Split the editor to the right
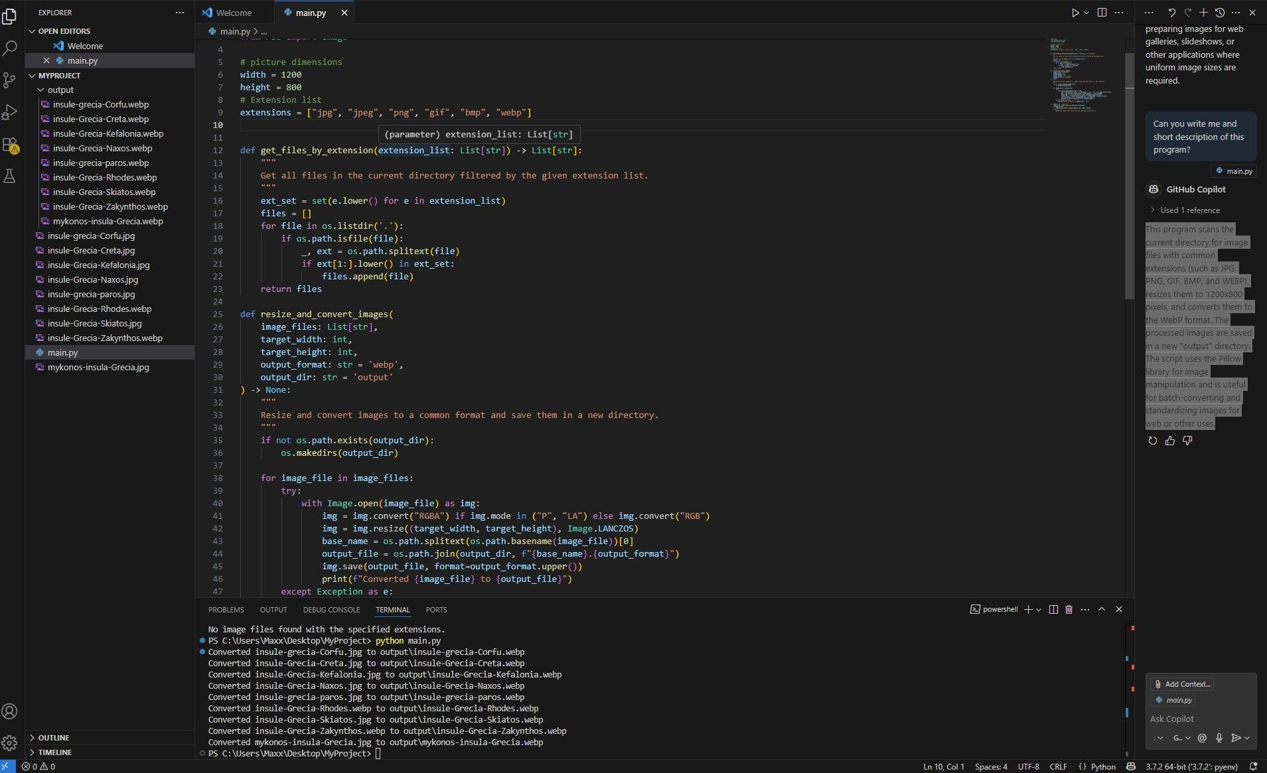The width and height of the screenshot is (1267, 773). tap(1102, 13)
